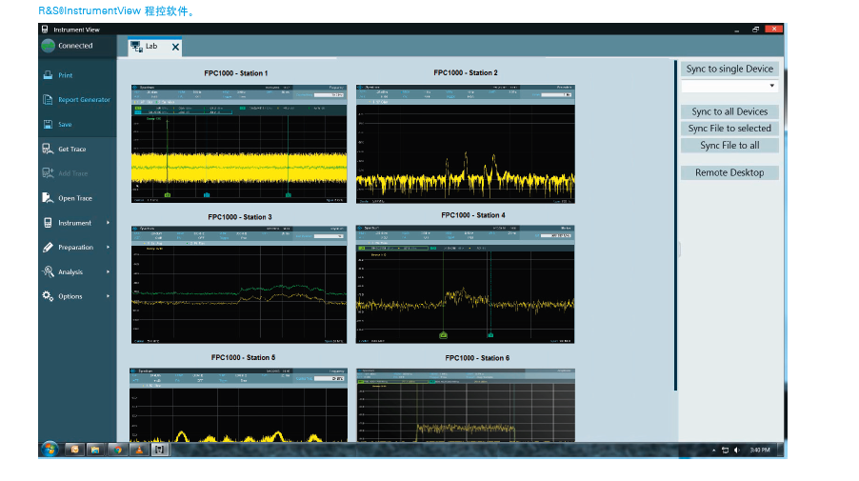Screen dimensions: 859x481
Task: Select the Report Generator menu label
Action: (x=85, y=100)
